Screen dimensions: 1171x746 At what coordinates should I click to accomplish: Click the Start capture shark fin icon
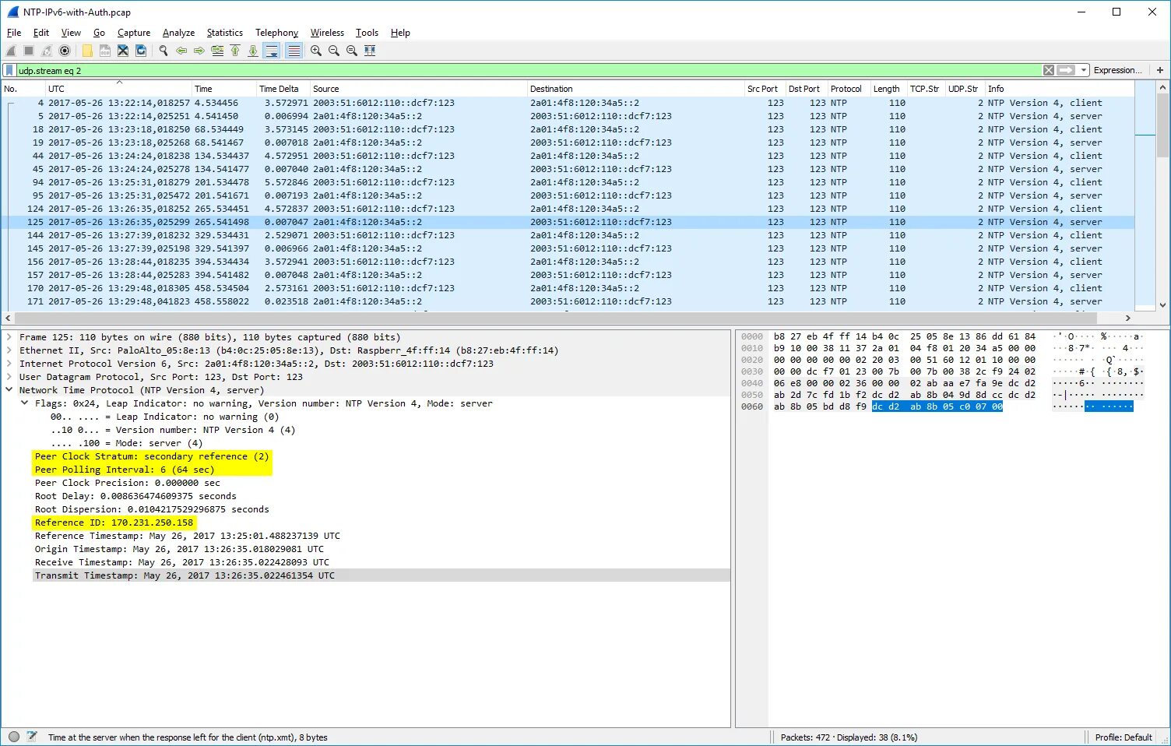(11, 51)
